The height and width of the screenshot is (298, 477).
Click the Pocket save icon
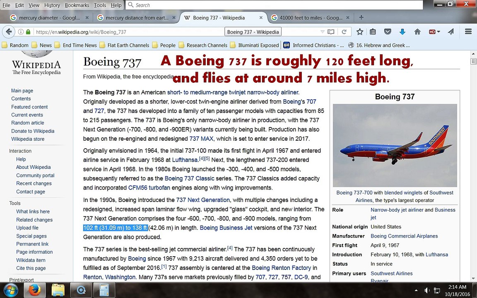(388, 31)
